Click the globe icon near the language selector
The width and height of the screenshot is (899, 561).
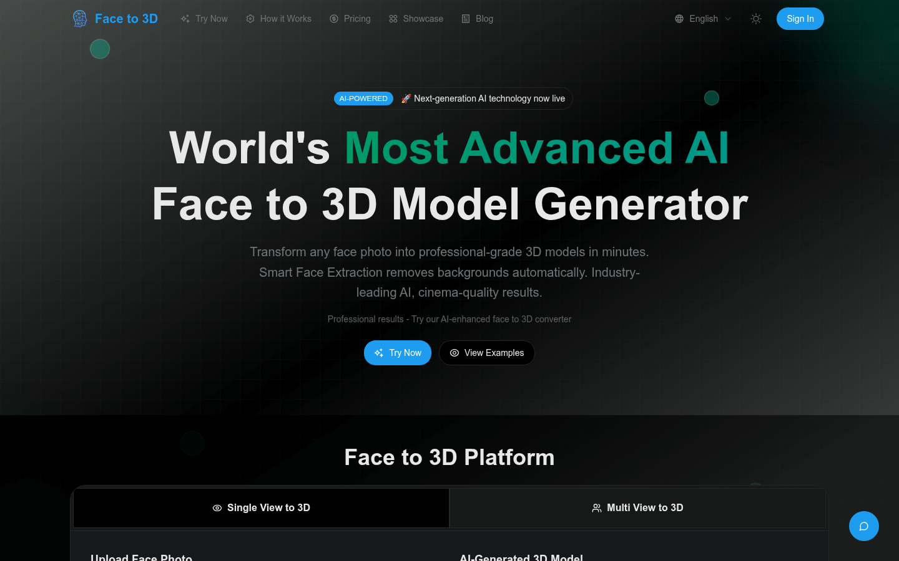pos(679,19)
